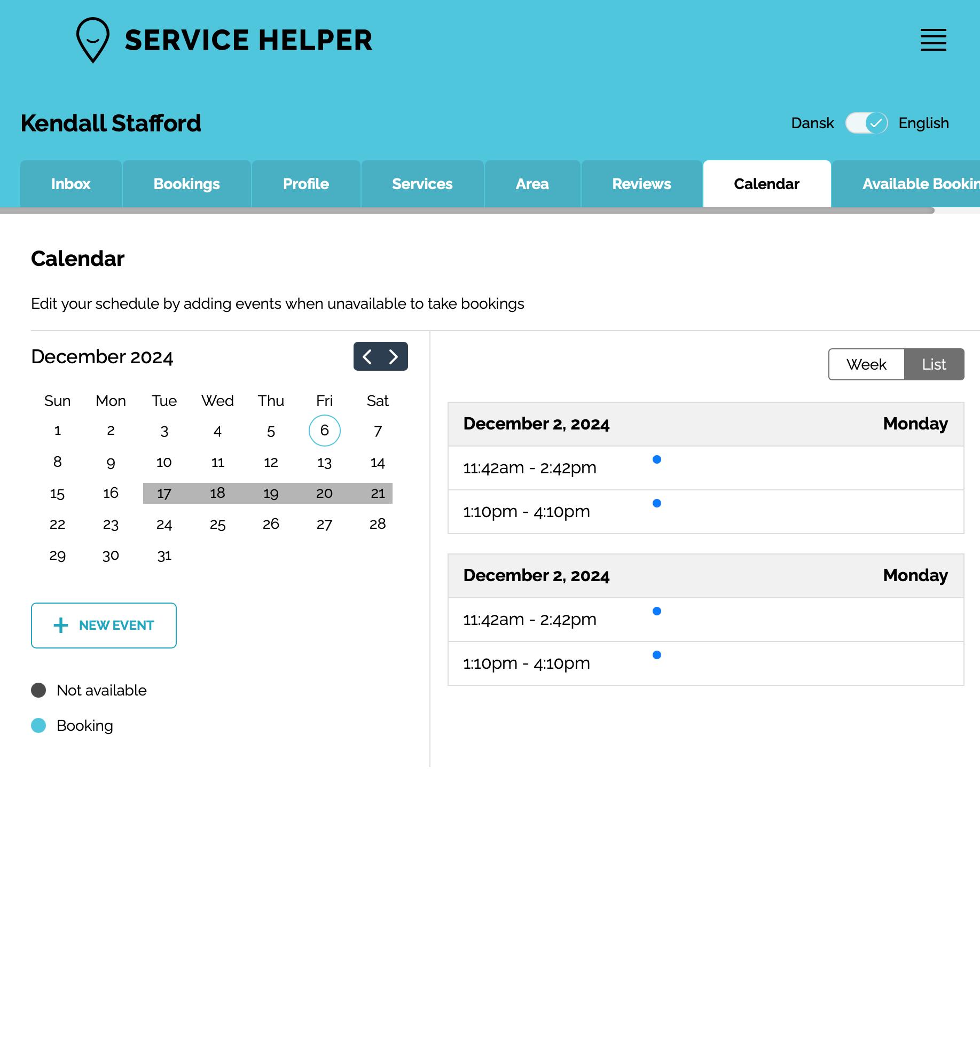Open first 1:10pm - 4:10pm event
The image size is (980, 1047).
[706, 512]
